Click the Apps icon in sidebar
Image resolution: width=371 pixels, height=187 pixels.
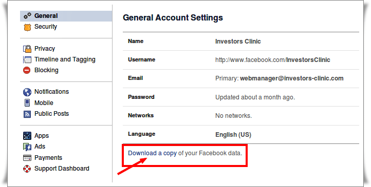tap(27, 136)
